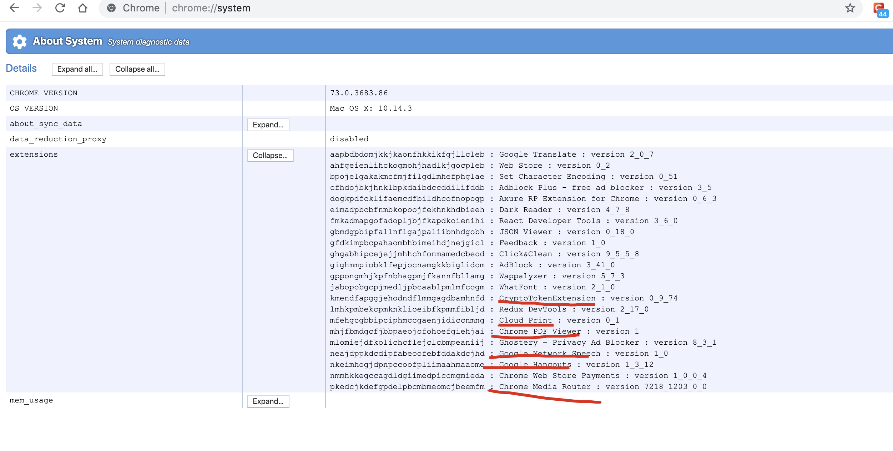Click the System diagnostic data subtitle
Image resolution: width=893 pixels, height=451 pixels.
point(148,42)
